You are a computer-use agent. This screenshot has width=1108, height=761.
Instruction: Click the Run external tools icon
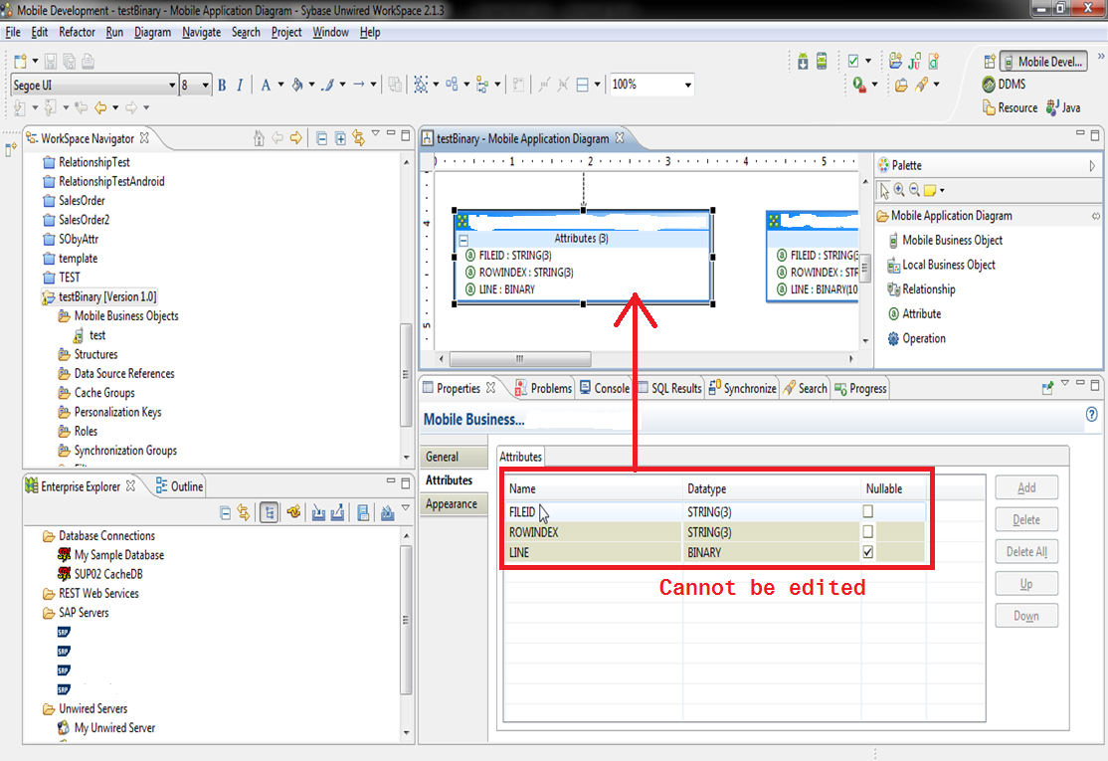point(858,85)
